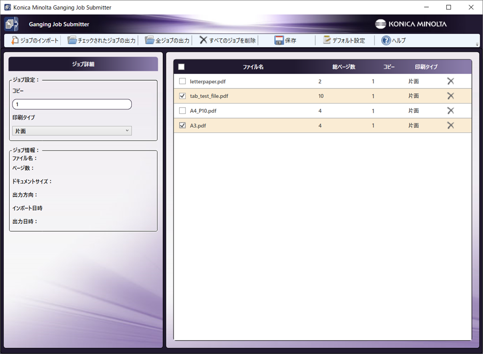Click the デフォルト設定 icon
Viewport: 483px width, 354px height.
pyautogui.click(x=326, y=40)
